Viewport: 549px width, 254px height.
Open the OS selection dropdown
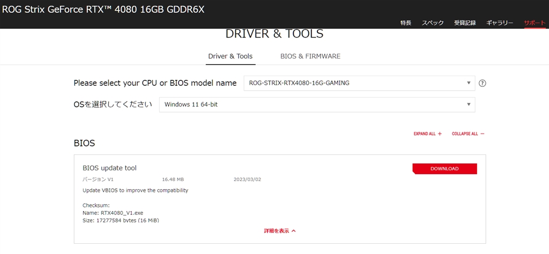point(317,104)
